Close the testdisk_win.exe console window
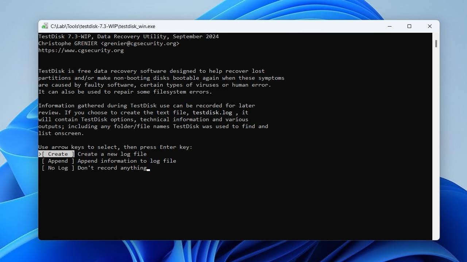Viewport: 467px width, 262px height. pyautogui.click(x=429, y=26)
